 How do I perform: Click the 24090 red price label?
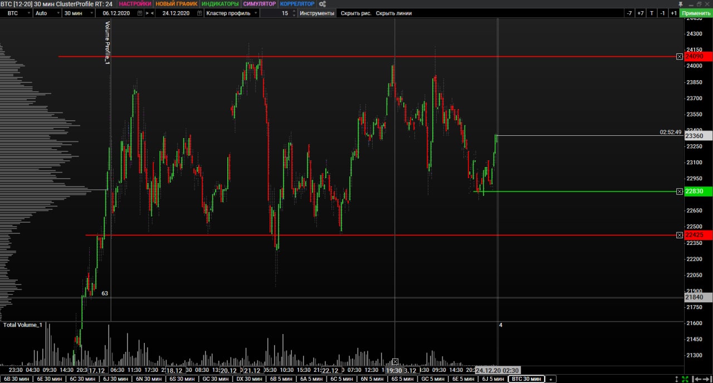click(x=698, y=57)
